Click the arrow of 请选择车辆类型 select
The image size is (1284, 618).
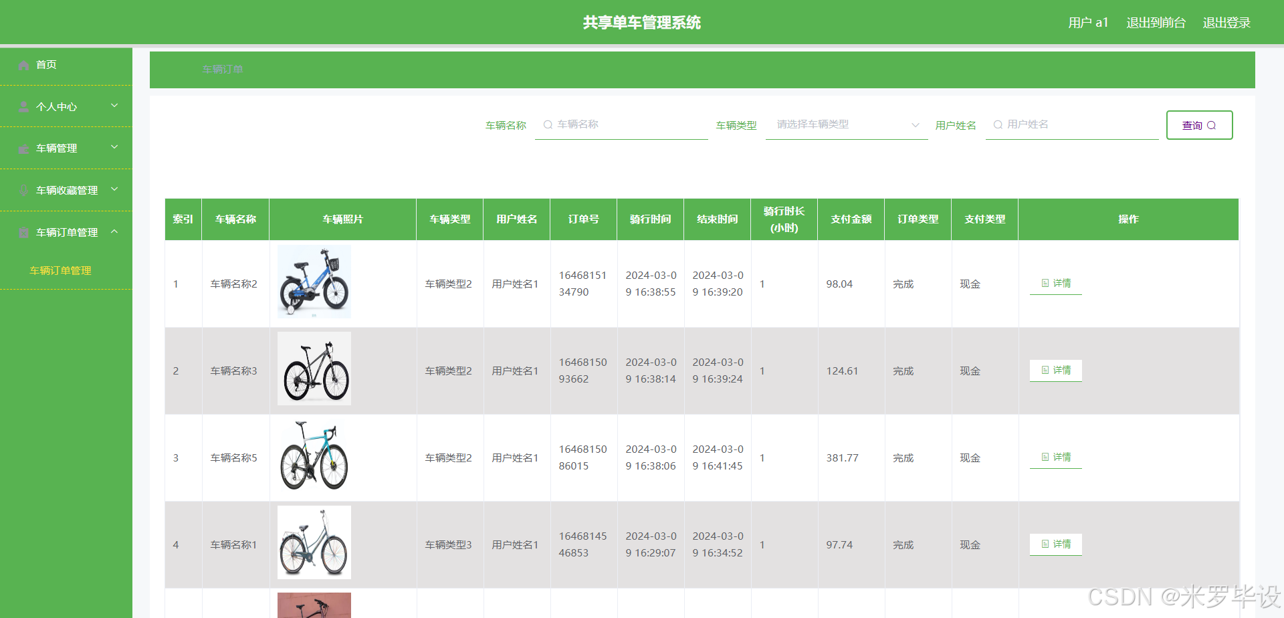[916, 125]
